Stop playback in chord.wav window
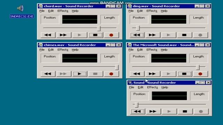 point(95,35)
